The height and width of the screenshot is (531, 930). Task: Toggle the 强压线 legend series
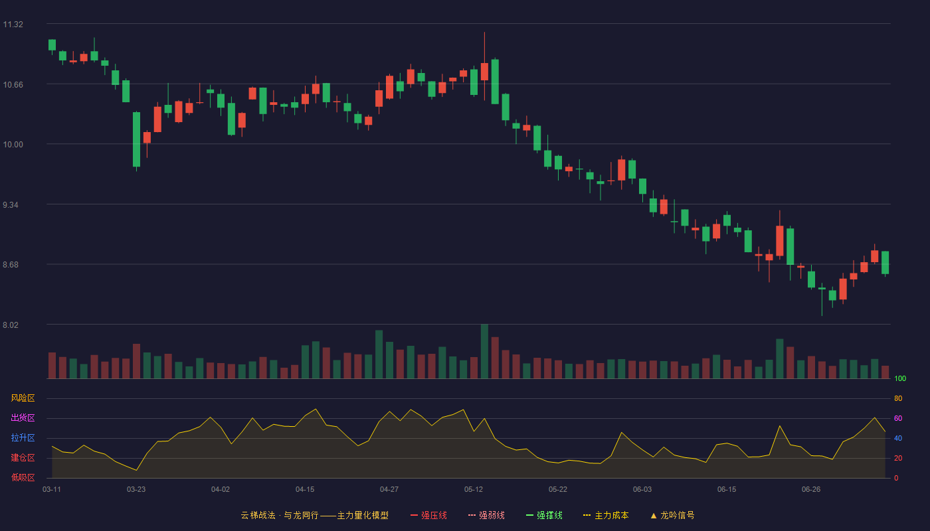point(428,515)
